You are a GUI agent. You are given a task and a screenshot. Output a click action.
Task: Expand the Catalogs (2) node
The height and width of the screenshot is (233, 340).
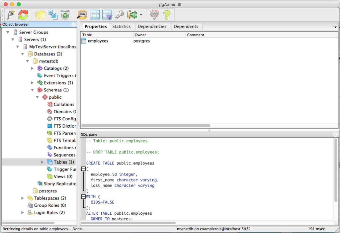pos(32,68)
